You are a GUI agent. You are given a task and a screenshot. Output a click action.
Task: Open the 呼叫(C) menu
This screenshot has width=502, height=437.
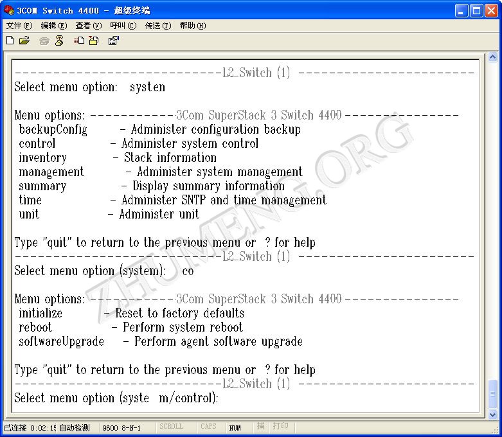click(123, 26)
